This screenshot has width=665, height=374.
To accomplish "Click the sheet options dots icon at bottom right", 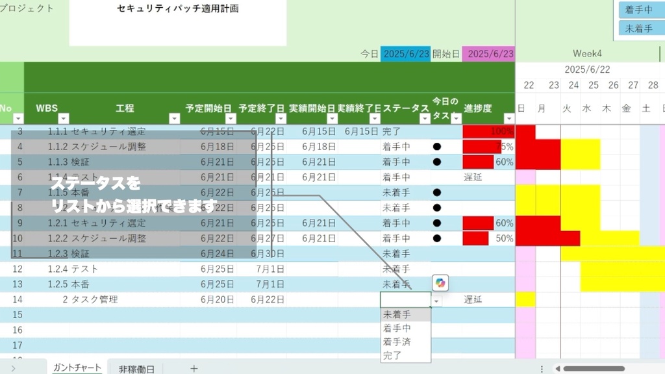I will [542, 368].
